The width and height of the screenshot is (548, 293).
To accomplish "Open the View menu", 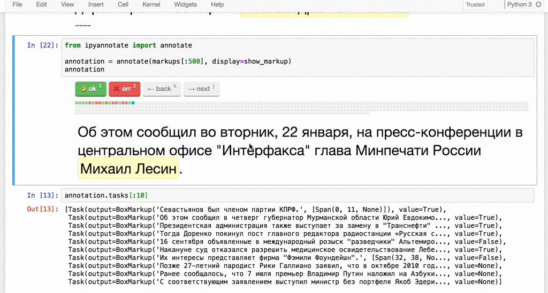I will coord(67,4).
